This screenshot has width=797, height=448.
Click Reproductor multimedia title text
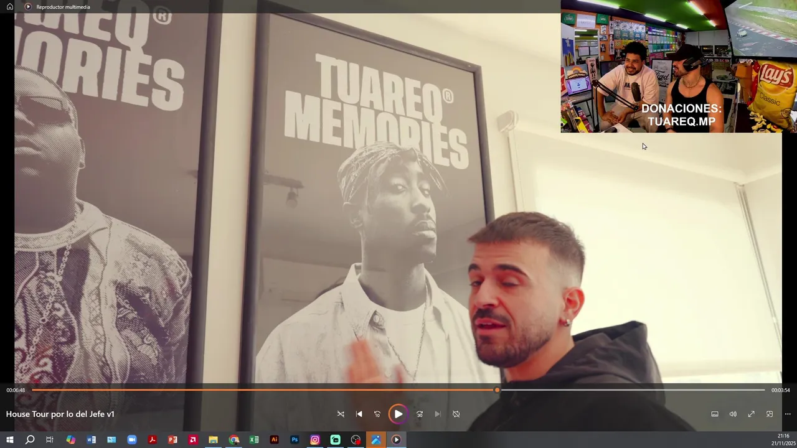pyautogui.click(x=63, y=7)
